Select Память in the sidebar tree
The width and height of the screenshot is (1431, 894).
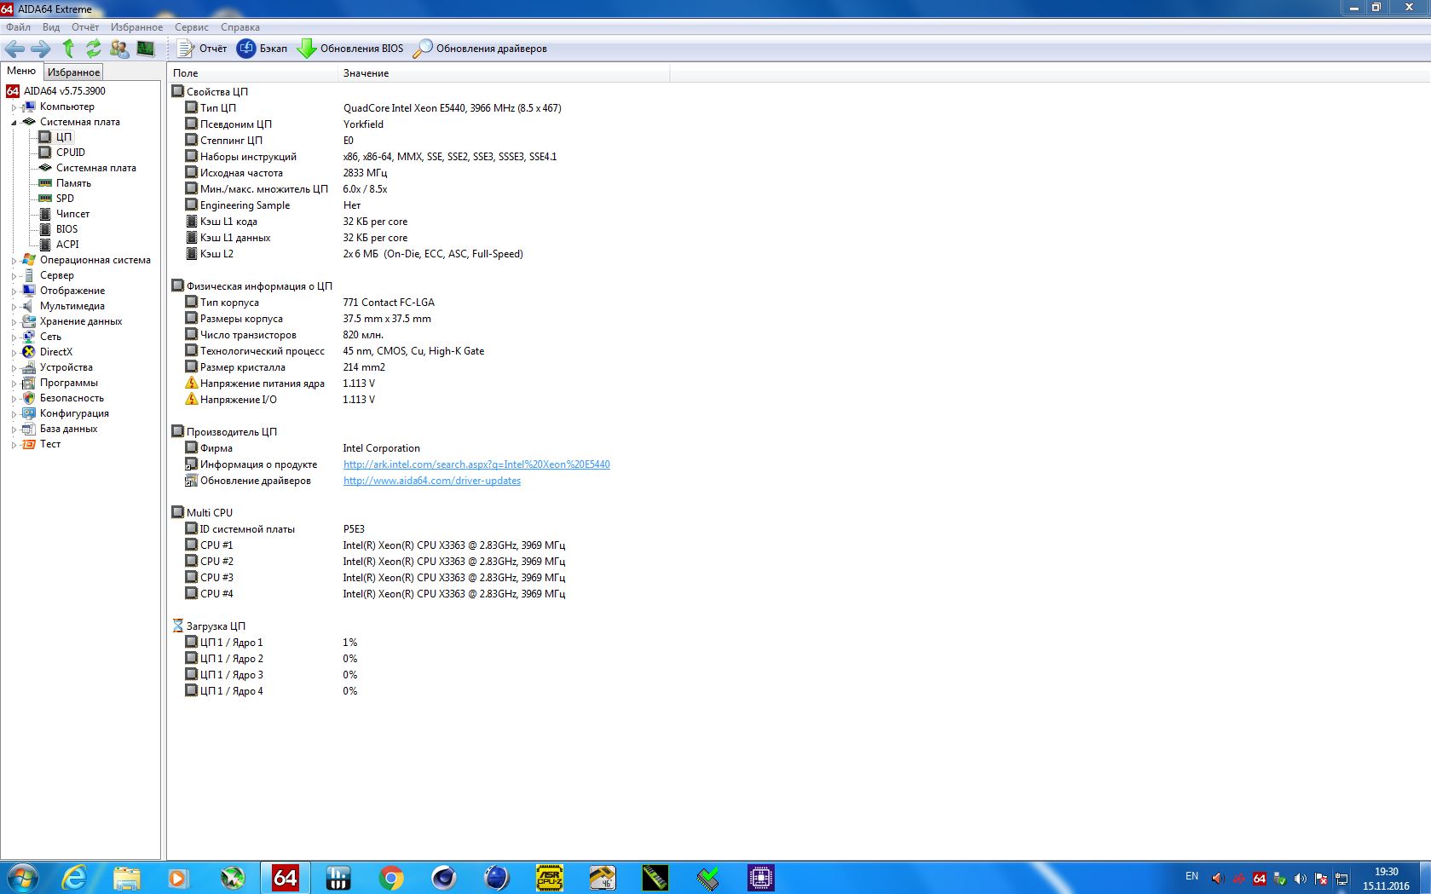73,183
